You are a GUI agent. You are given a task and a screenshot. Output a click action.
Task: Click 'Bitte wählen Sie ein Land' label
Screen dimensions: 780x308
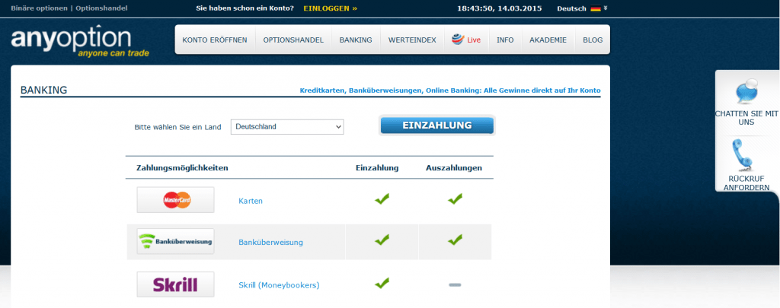point(177,127)
